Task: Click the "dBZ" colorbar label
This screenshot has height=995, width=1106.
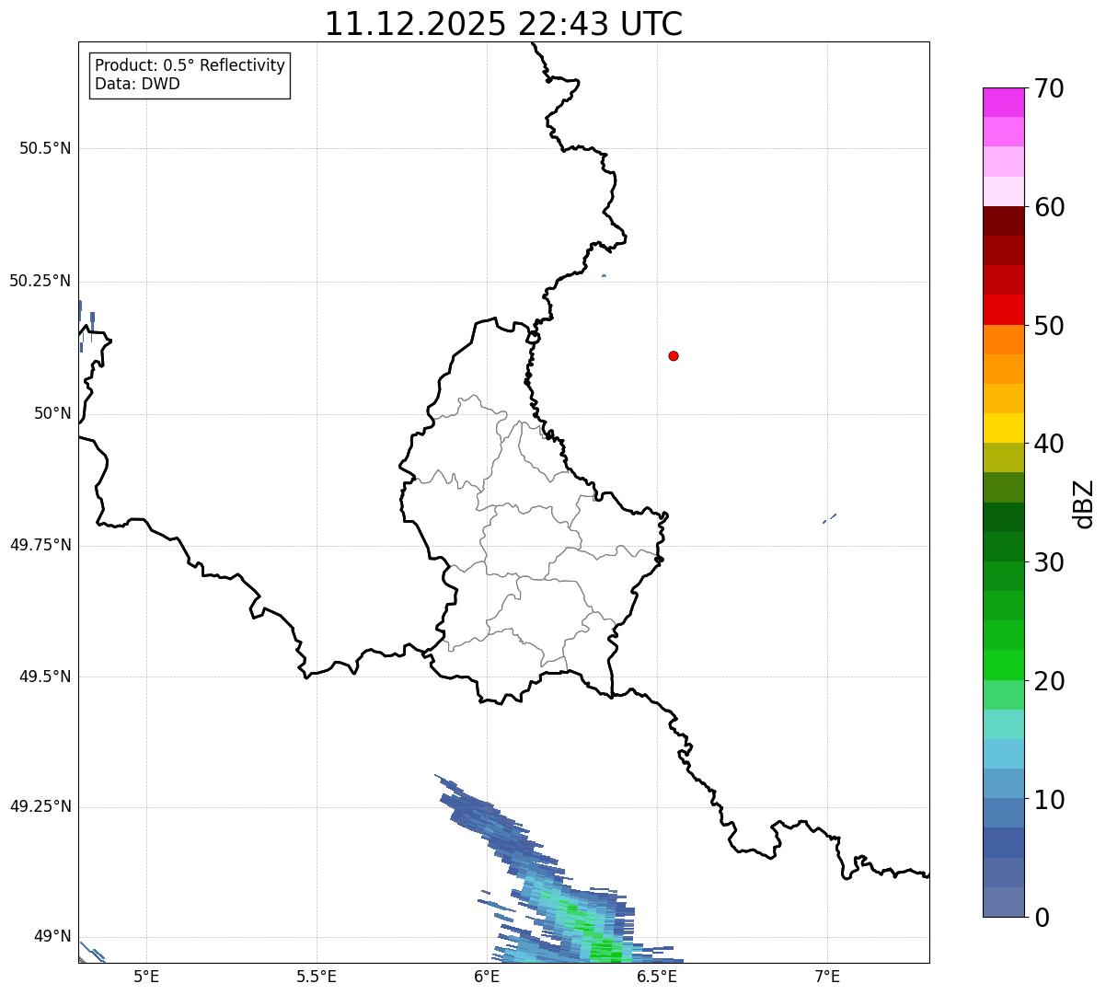Action: 1084,503
